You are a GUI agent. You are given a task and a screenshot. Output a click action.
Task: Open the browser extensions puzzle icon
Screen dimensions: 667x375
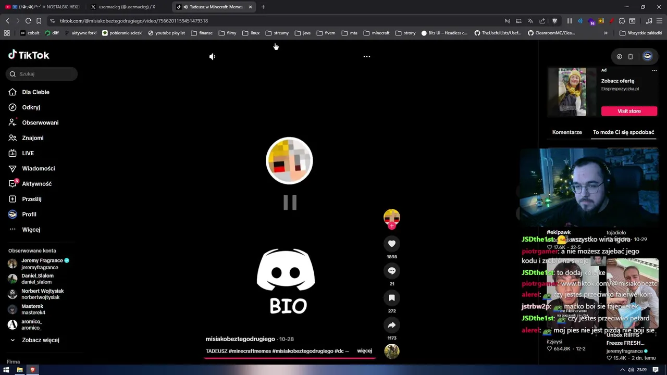(x=622, y=21)
